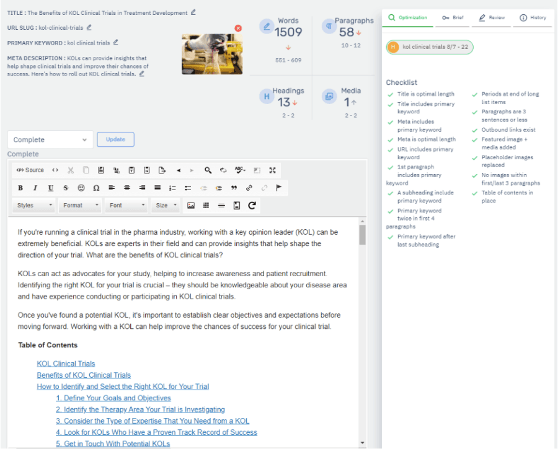Click the Update button
The height and width of the screenshot is (449, 558).
[x=115, y=139]
